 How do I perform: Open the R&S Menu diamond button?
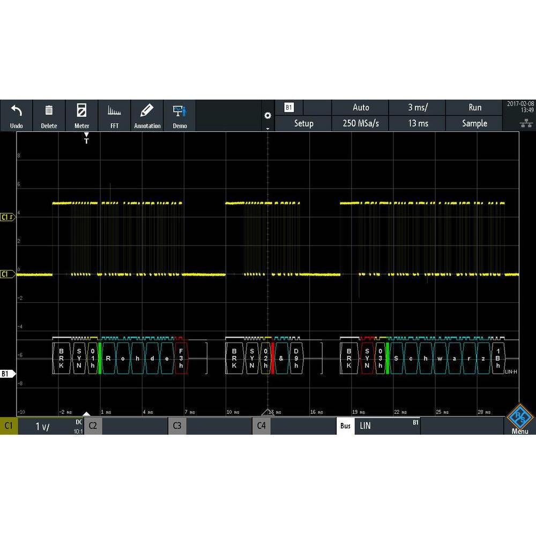[520, 419]
